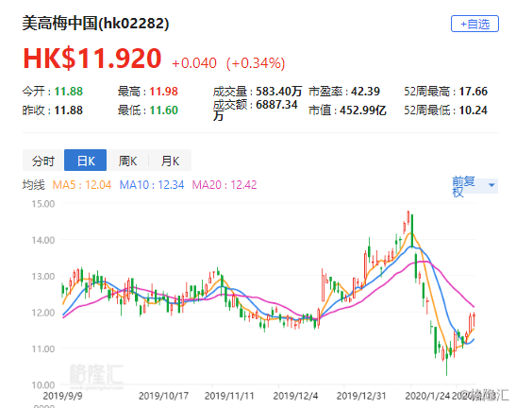Click the 13.00 y-axis label
This screenshot has height=408, width=516.
pos(43,276)
